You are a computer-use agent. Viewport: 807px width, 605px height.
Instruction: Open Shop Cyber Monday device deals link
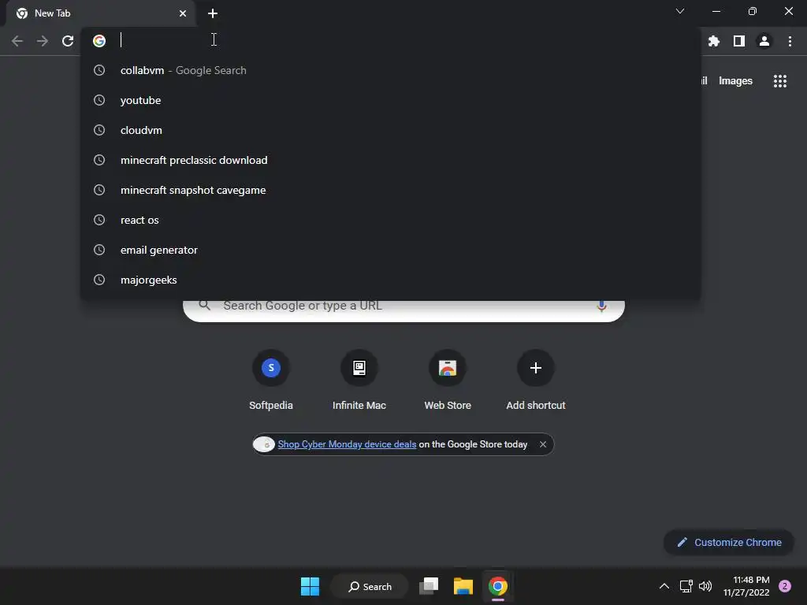[347, 444]
